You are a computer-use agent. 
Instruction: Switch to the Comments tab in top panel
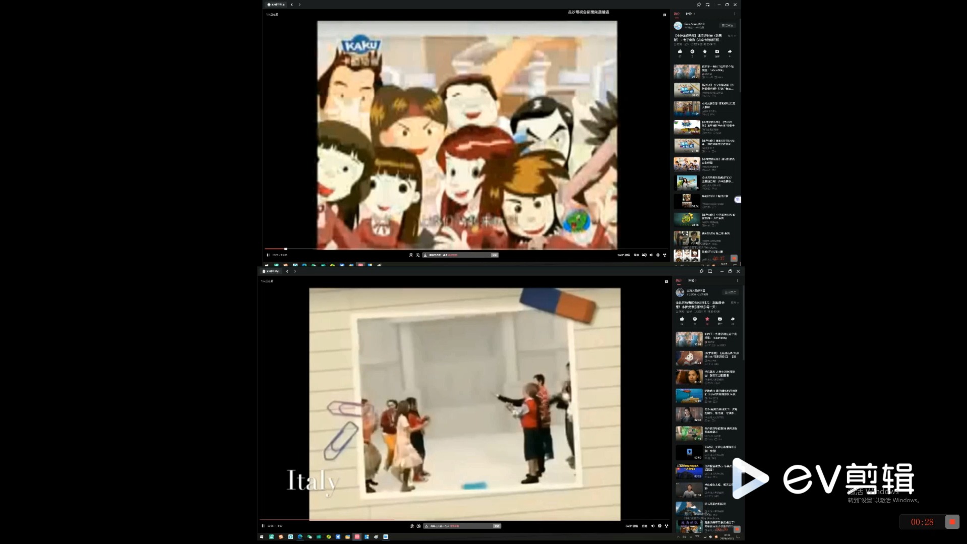[x=689, y=14]
